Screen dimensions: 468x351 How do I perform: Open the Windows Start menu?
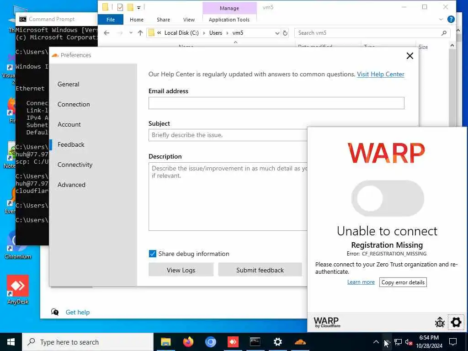pos(11,342)
